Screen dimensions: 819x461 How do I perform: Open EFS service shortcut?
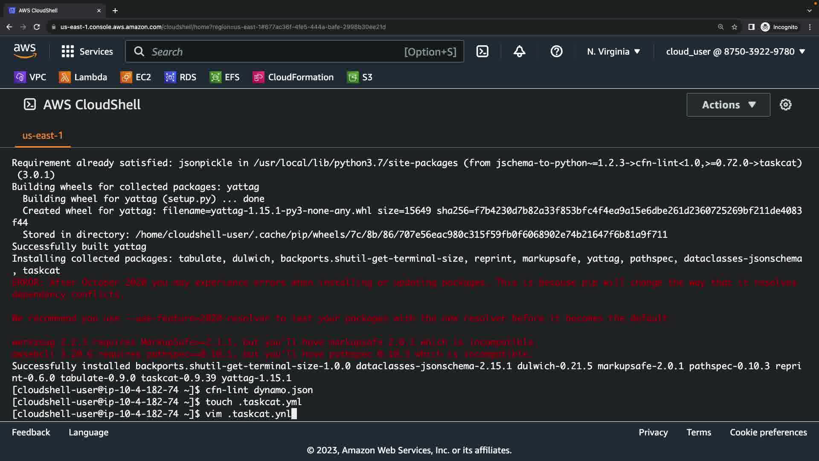coord(225,77)
